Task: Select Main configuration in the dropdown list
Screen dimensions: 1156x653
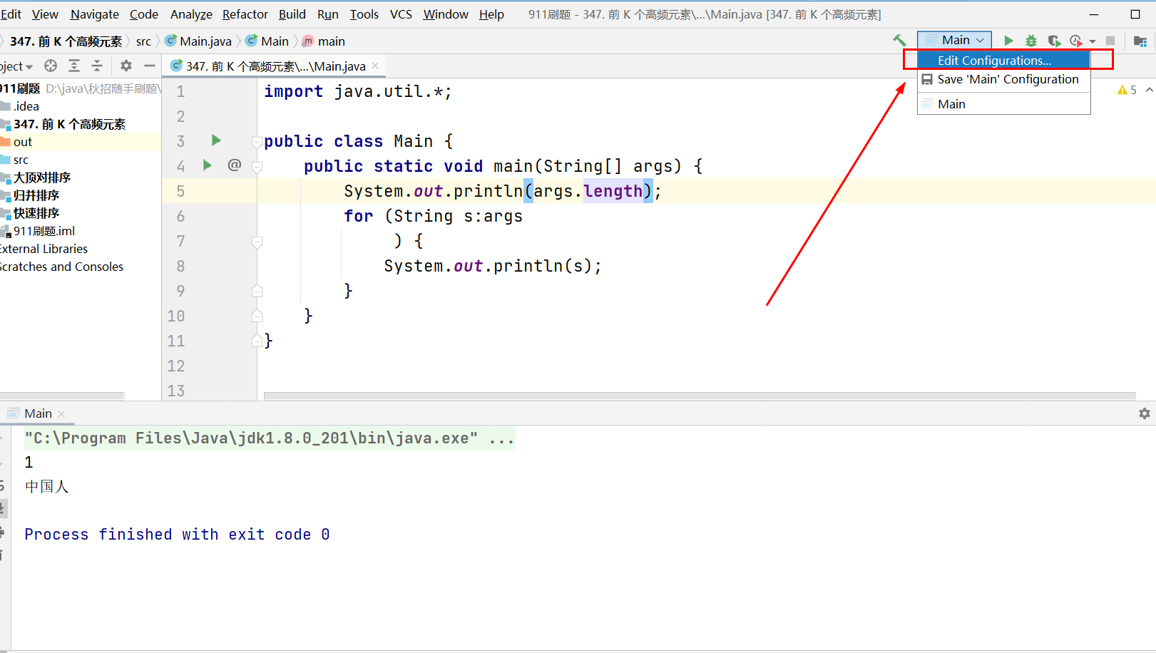Action: (1003, 104)
